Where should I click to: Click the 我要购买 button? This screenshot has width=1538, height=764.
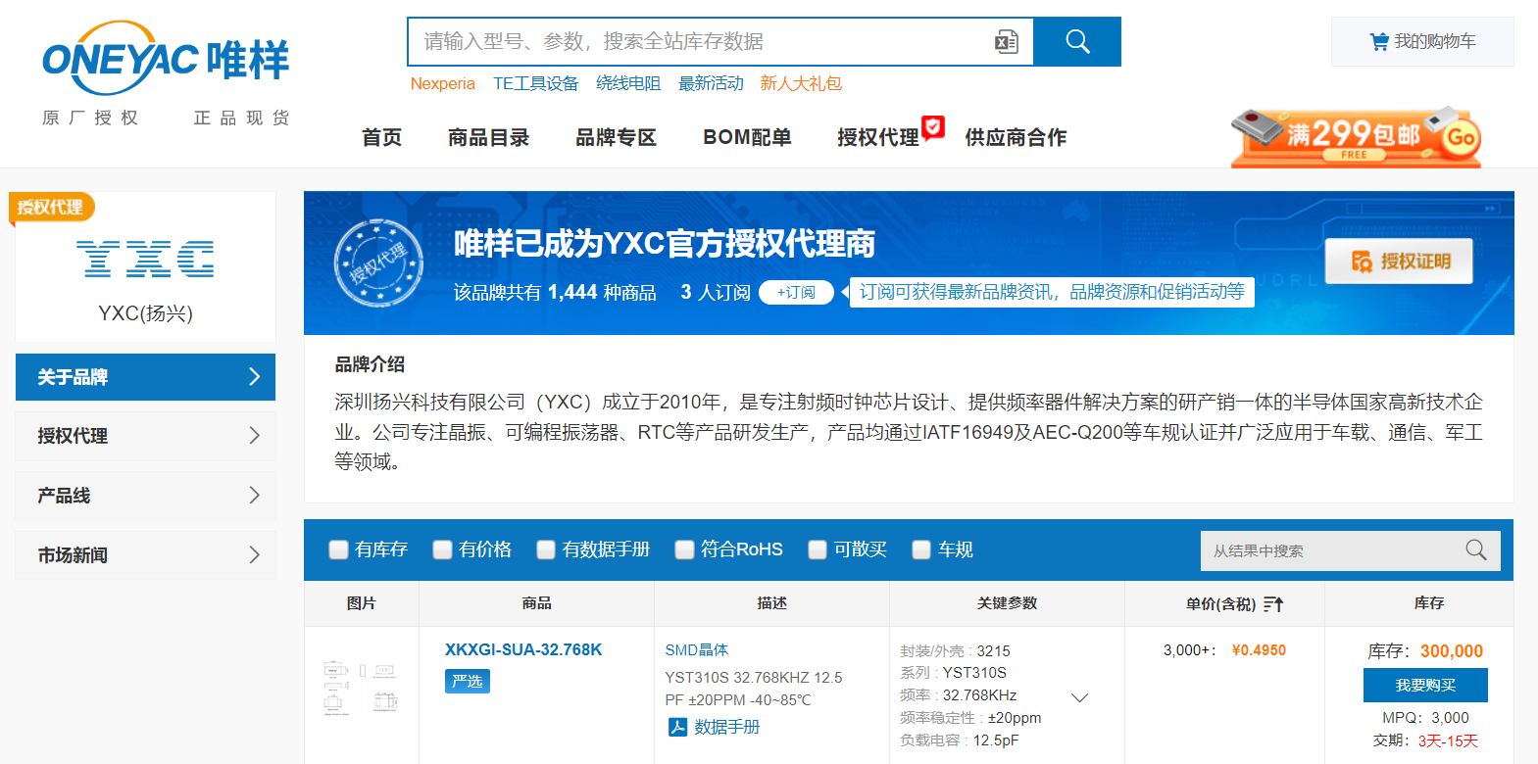(1425, 686)
